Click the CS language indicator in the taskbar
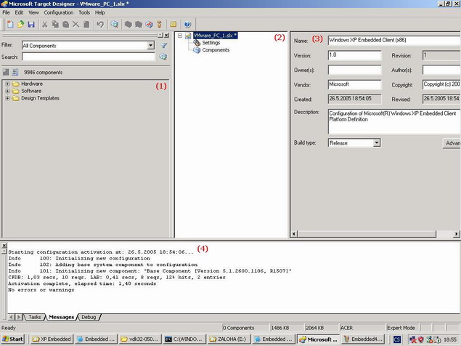The width and height of the screenshot is (461, 346). pos(396,339)
